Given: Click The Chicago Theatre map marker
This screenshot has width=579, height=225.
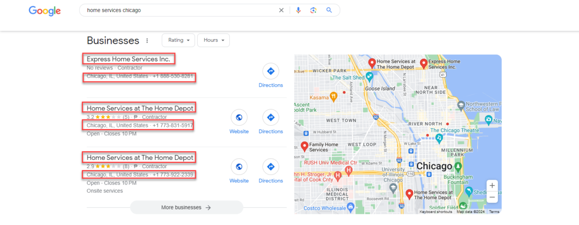Looking at the screenshot, I should pos(439,138).
